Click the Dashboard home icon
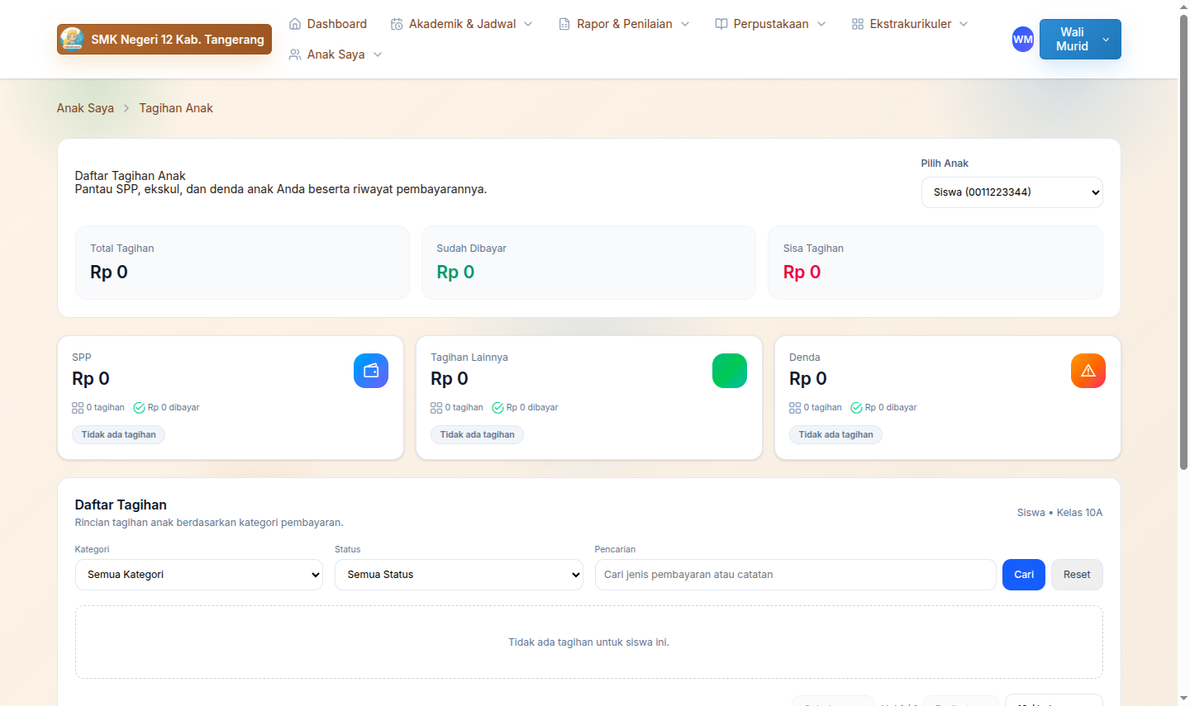The image size is (1190, 706). click(x=295, y=24)
